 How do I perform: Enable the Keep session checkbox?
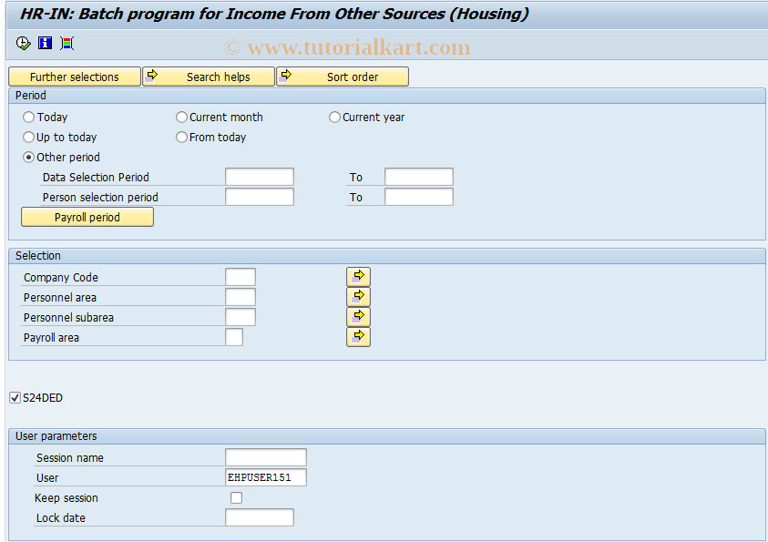[x=236, y=498]
